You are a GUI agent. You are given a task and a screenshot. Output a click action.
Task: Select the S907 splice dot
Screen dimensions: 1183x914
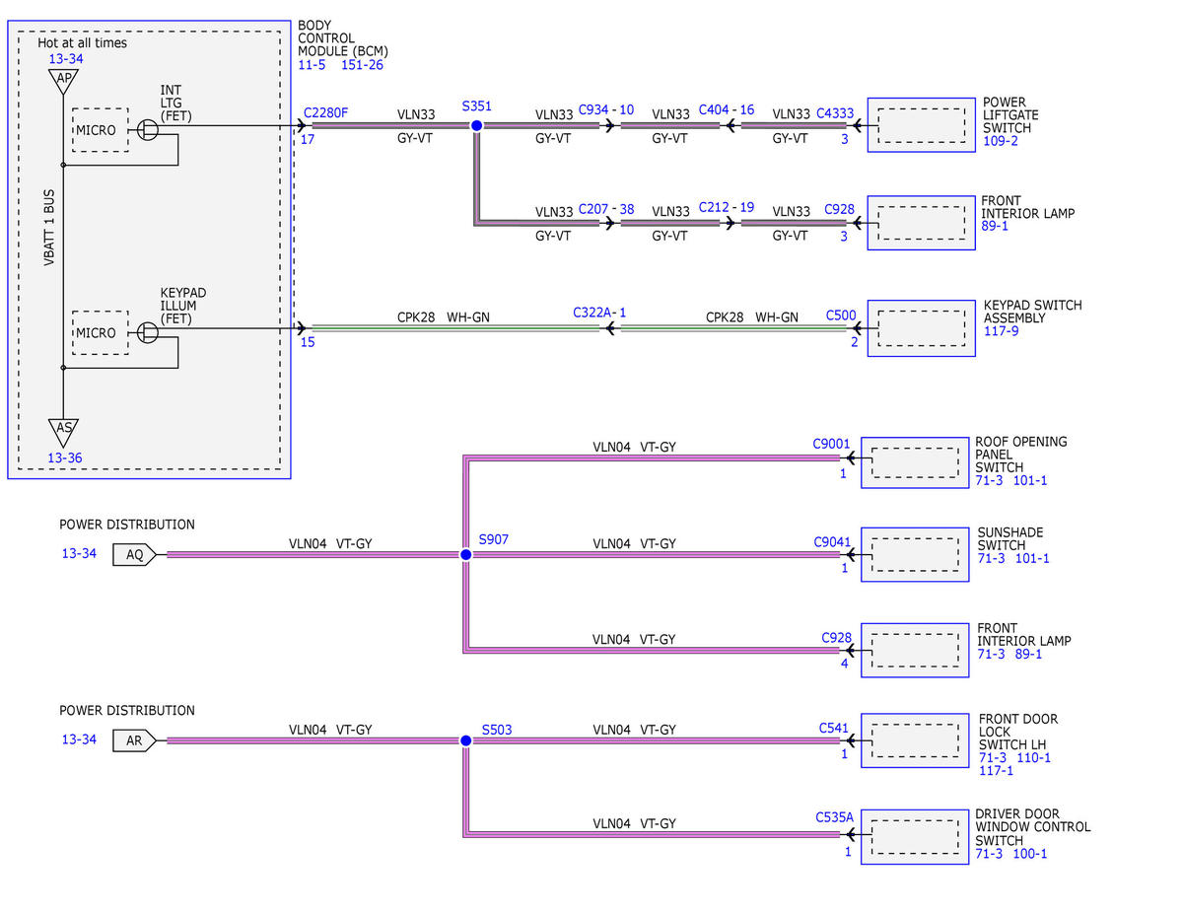tap(466, 555)
